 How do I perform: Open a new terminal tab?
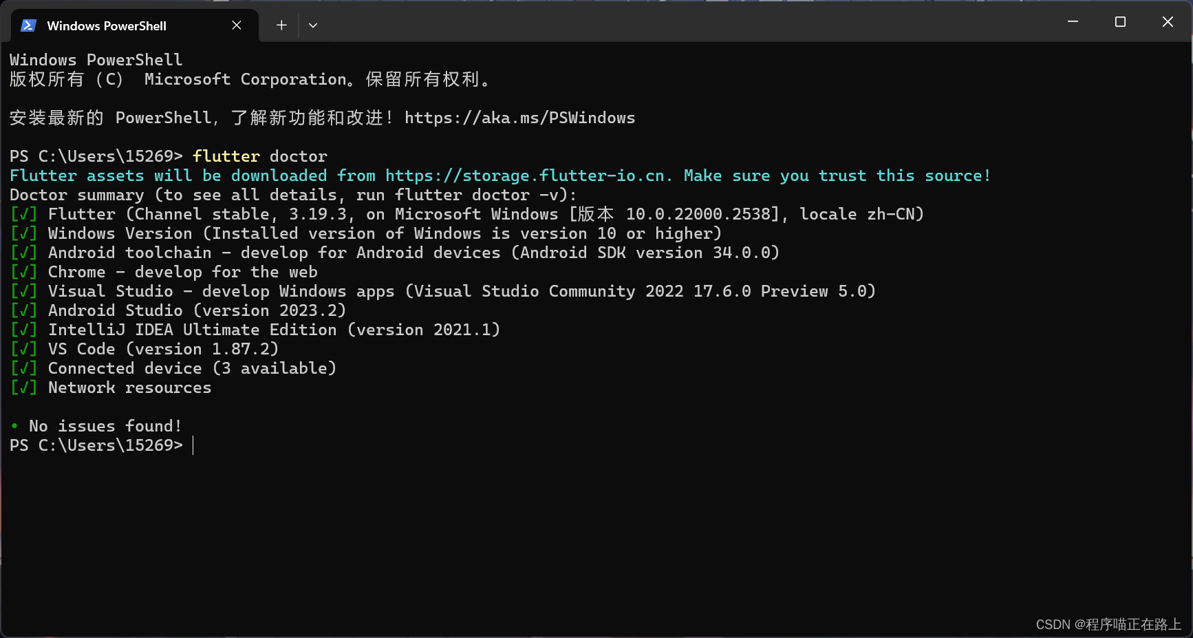281,25
